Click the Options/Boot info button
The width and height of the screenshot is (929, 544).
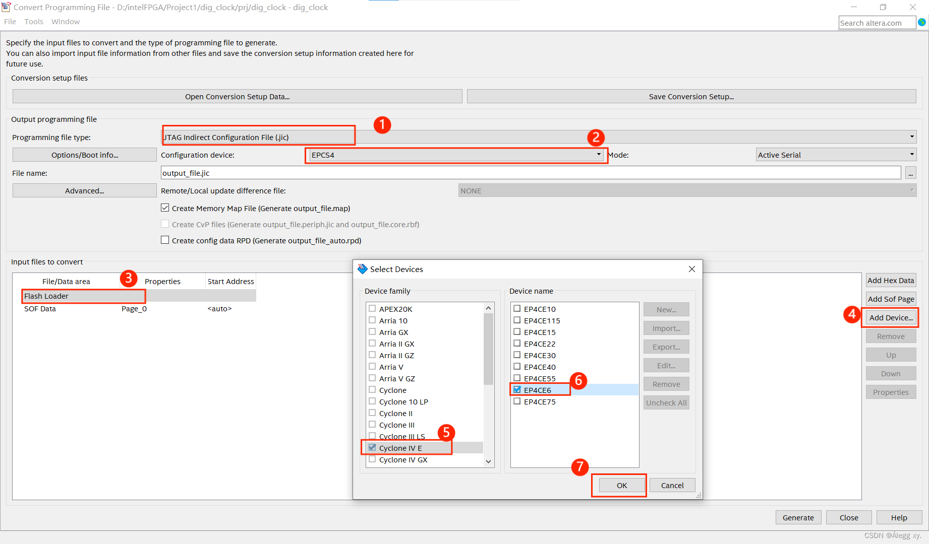[84, 155]
